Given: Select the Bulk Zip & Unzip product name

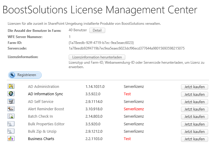Looking at the screenshot, I should pos(42,132).
